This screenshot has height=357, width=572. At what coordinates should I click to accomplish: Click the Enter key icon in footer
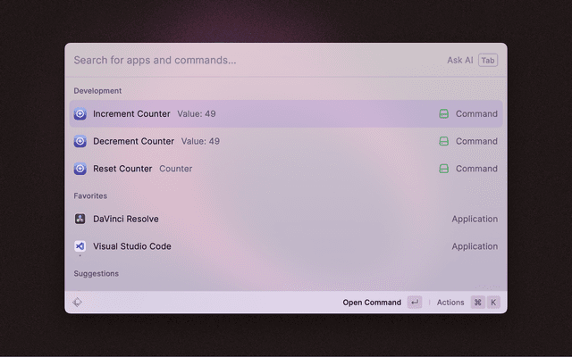click(x=415, y=303)
